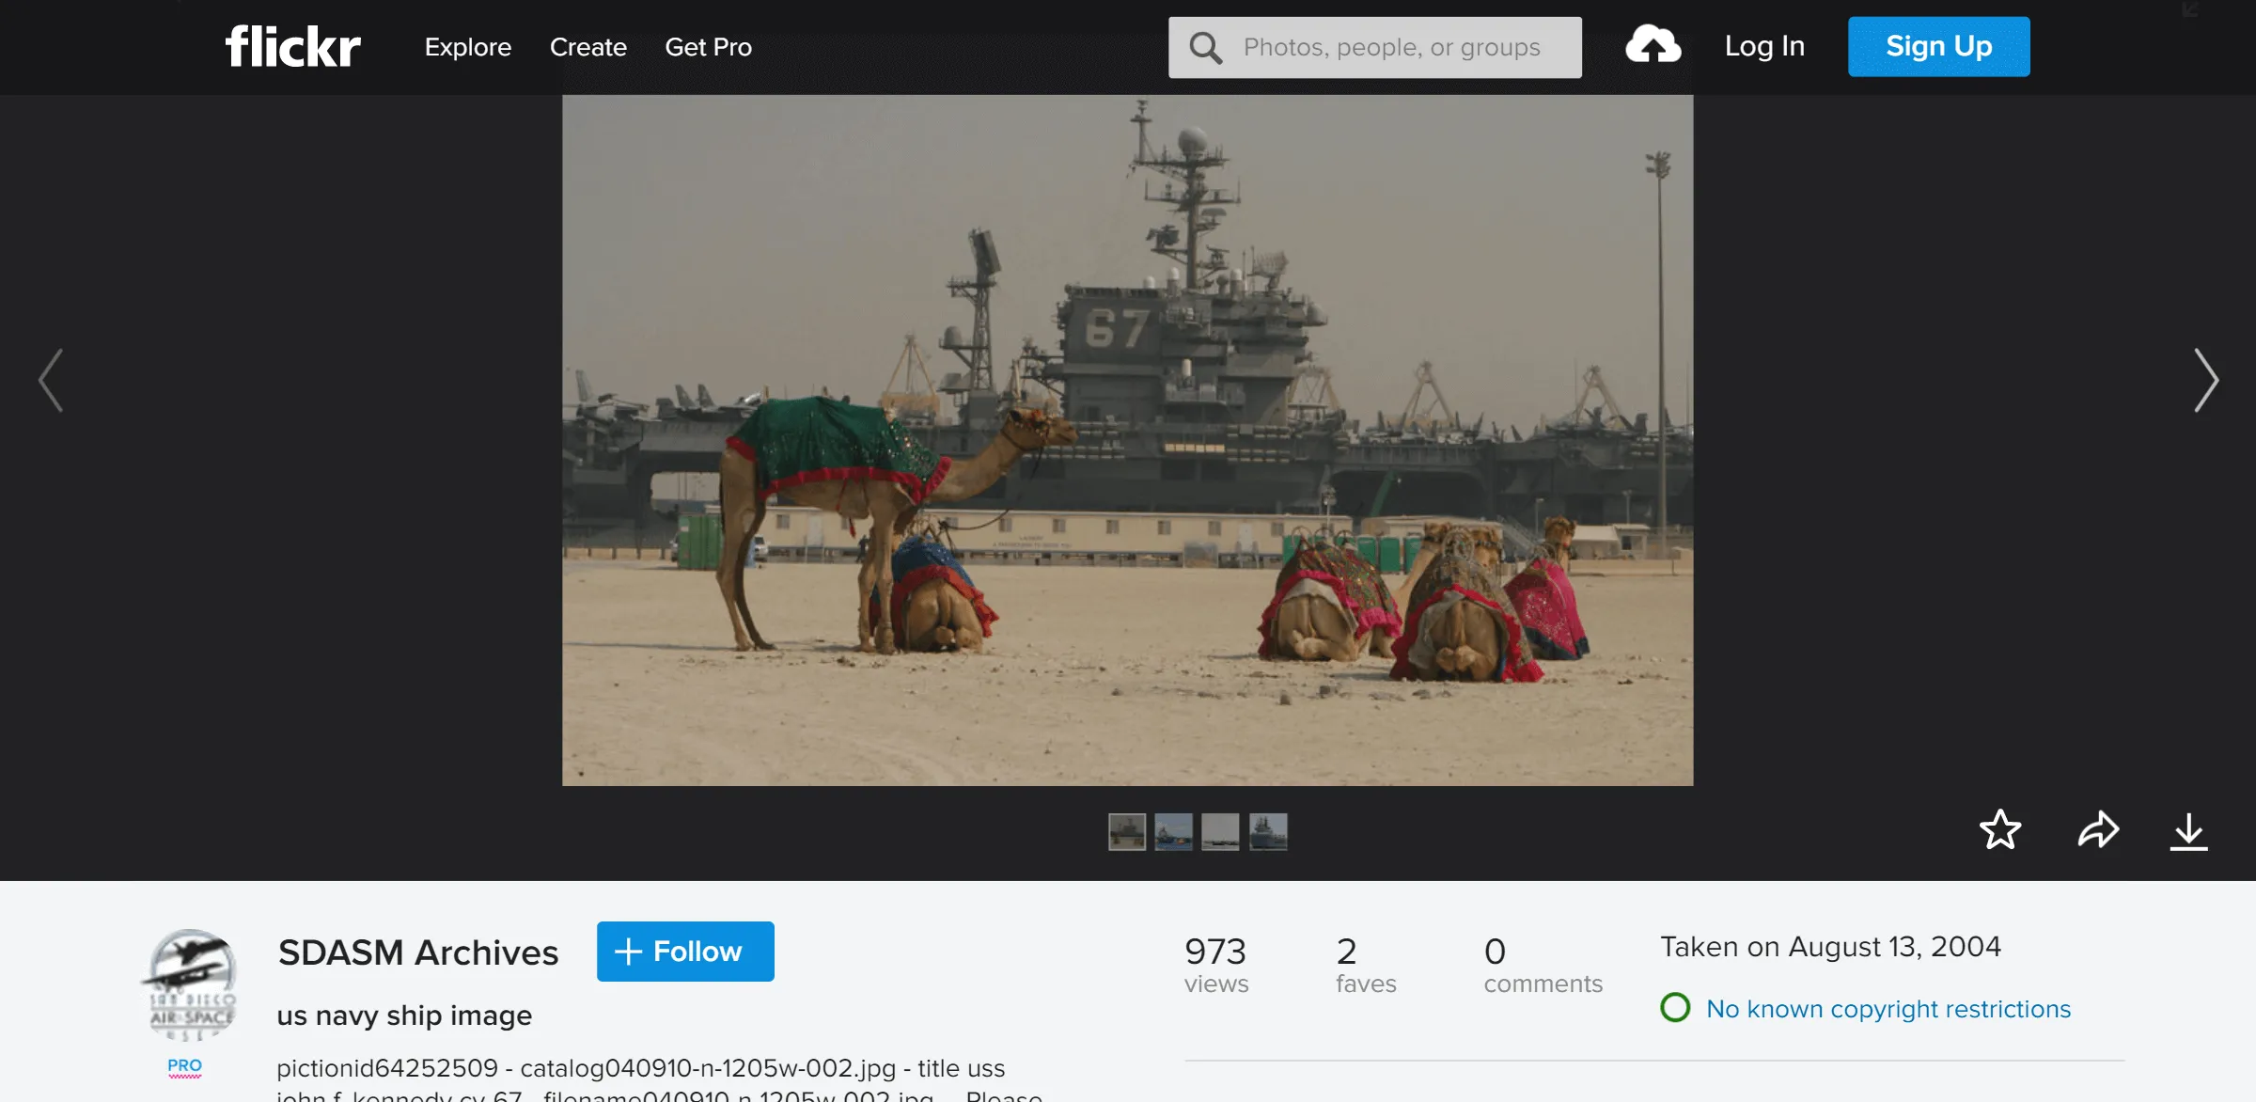Select the fourth filmstrip thumbnail
Viewport: 2256px width, 1102px height.
pos(1268,831)
